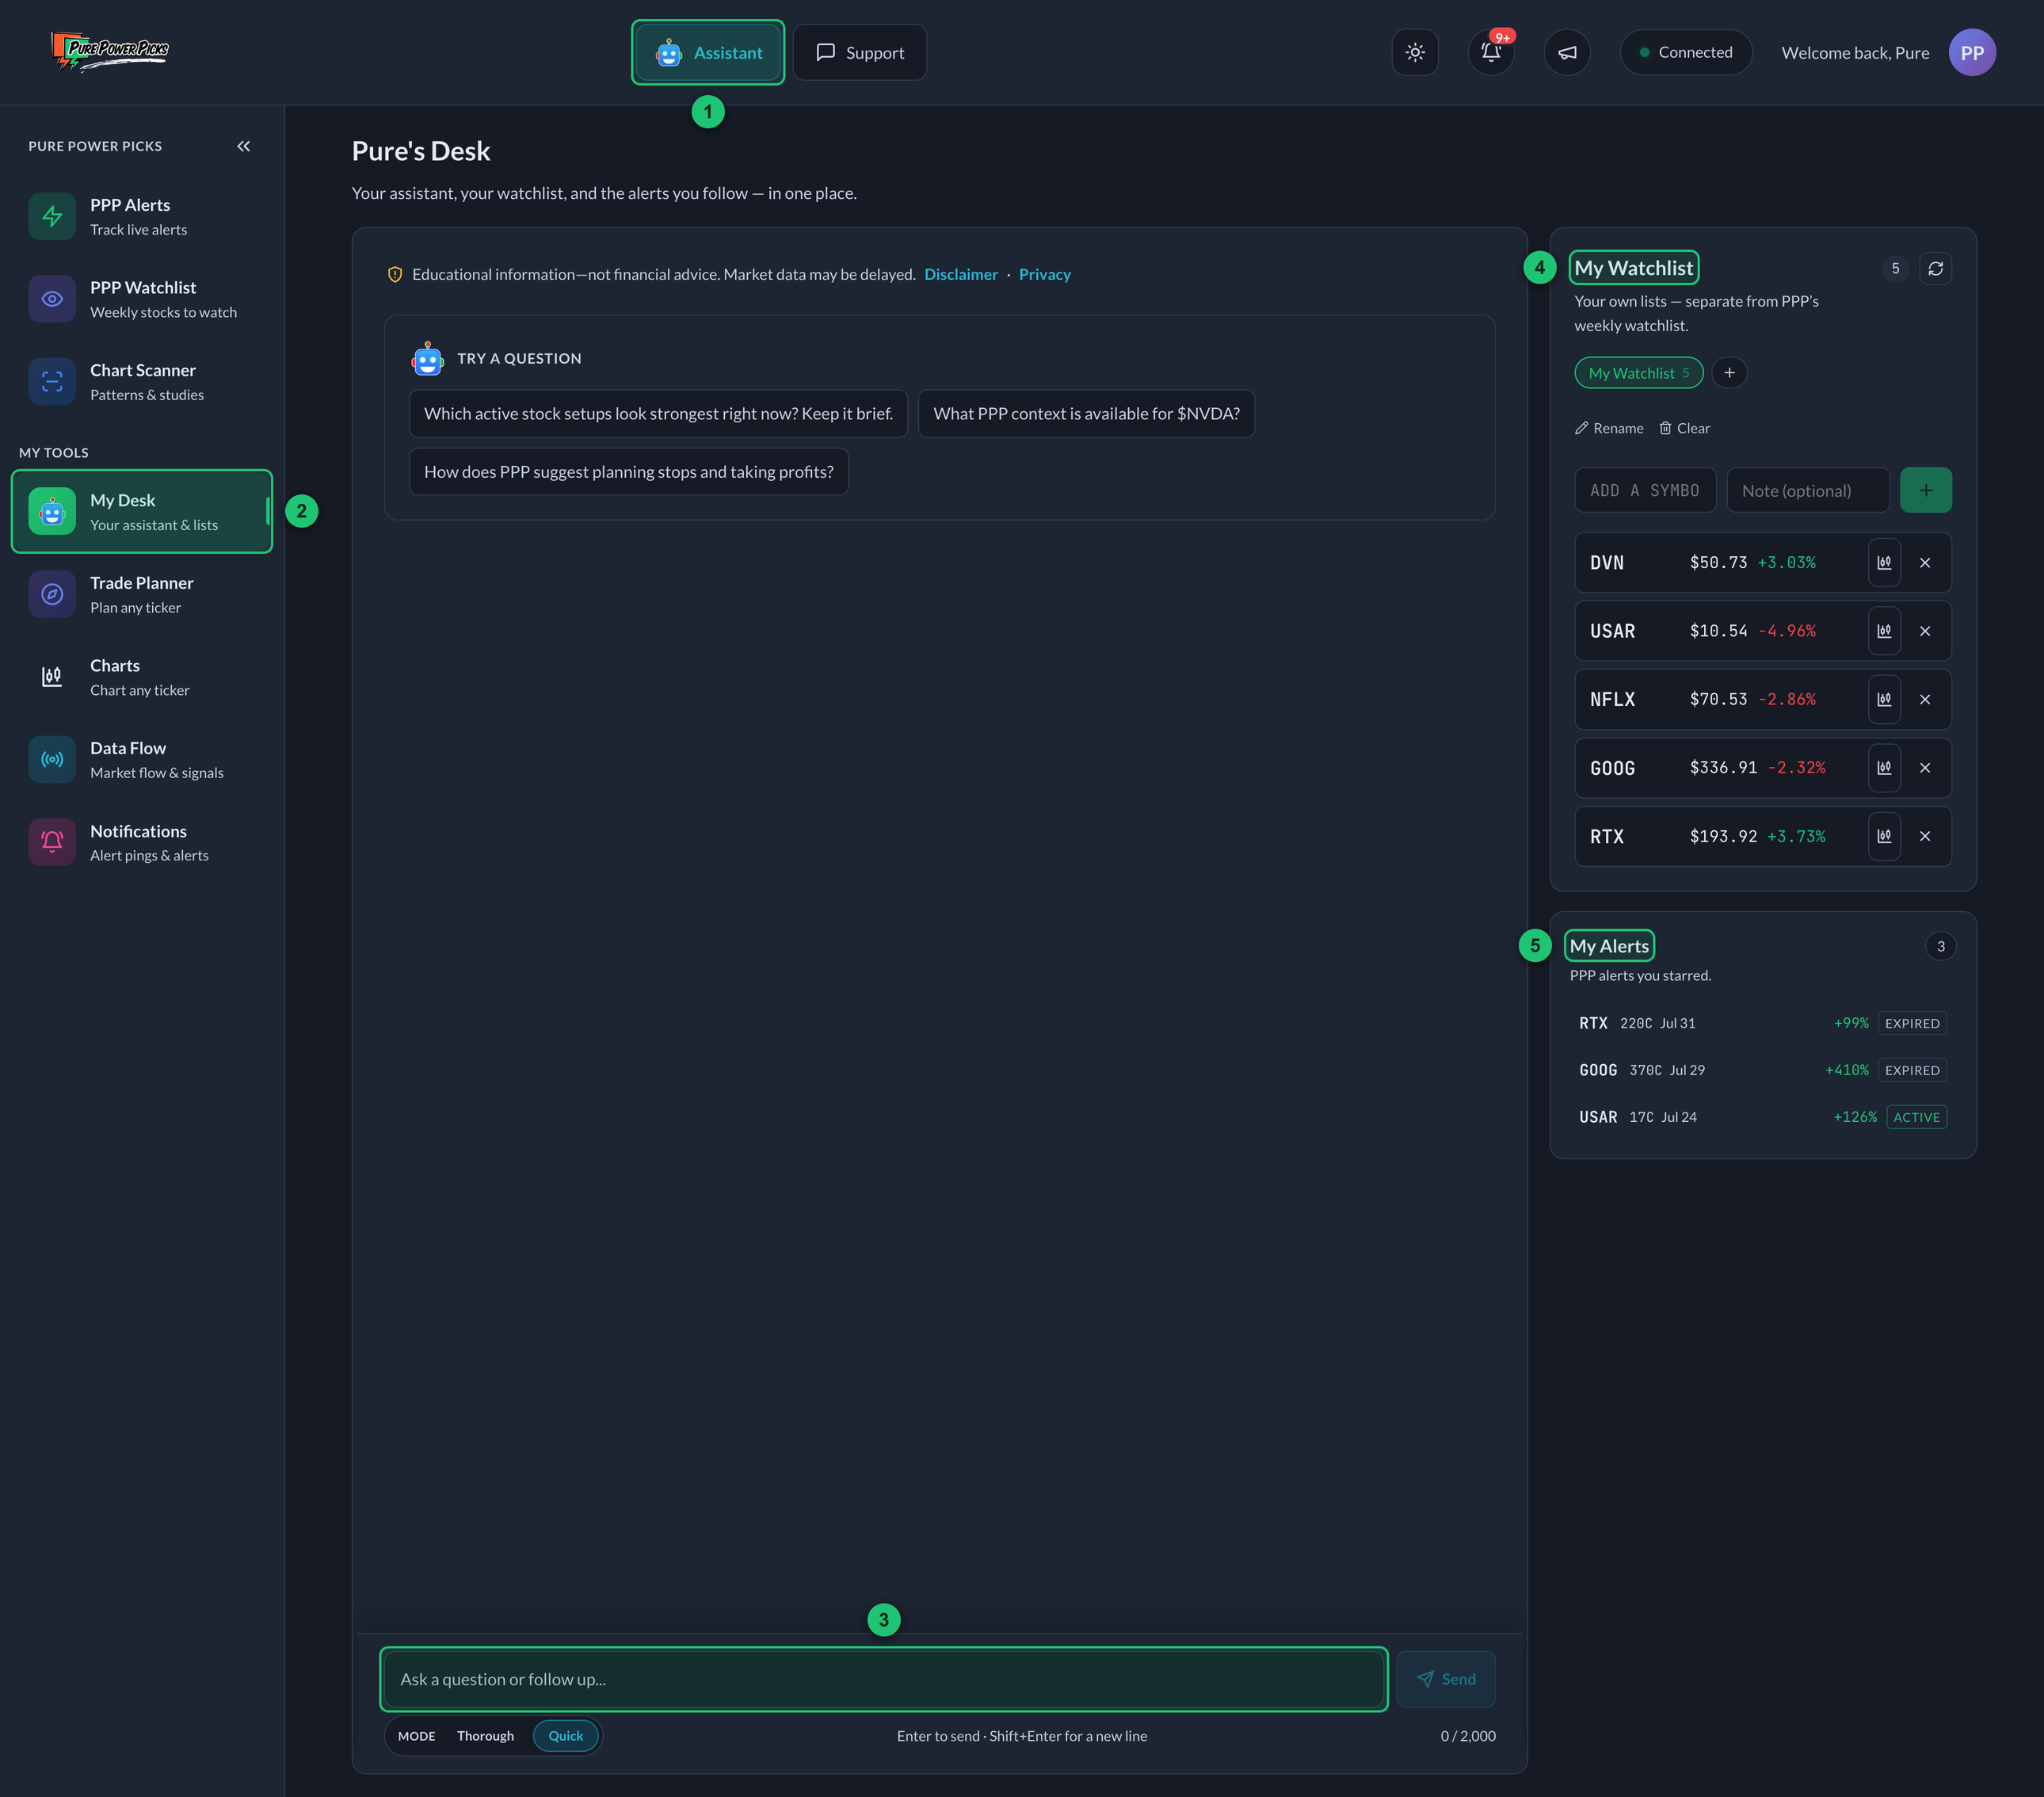The width and height of the screenshot is (2044, 1797).
Task: Open Data Flow in the sidebar
Action: click(141, 760)
